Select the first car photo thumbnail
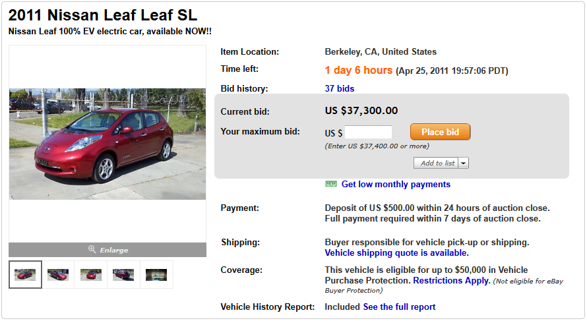 [25, 274]
